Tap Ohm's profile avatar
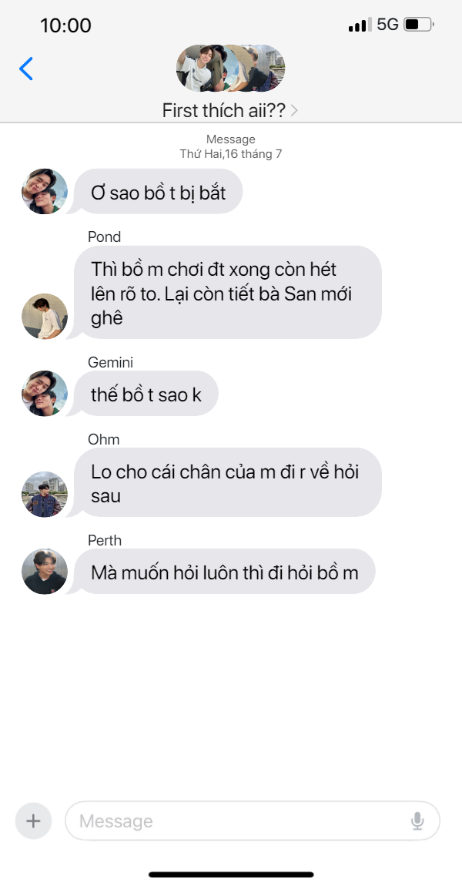 (x=45, y=494)
